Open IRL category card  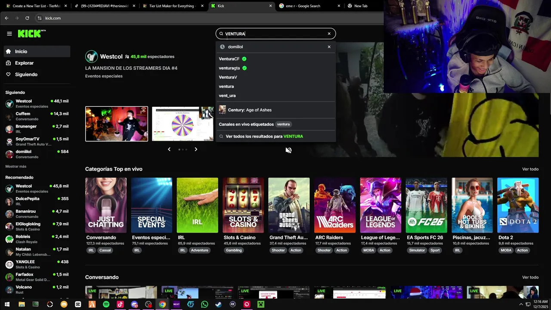tap(197, 205)
